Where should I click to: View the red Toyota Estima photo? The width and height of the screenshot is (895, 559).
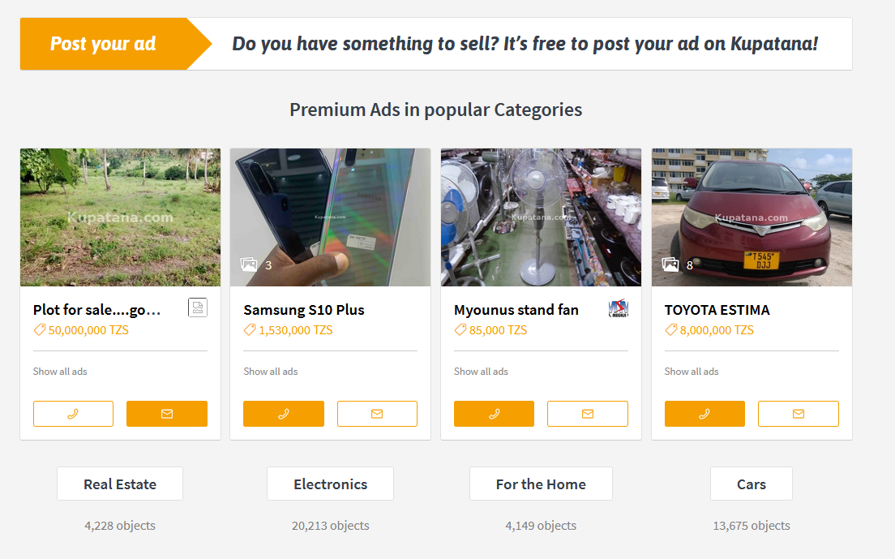752,217
